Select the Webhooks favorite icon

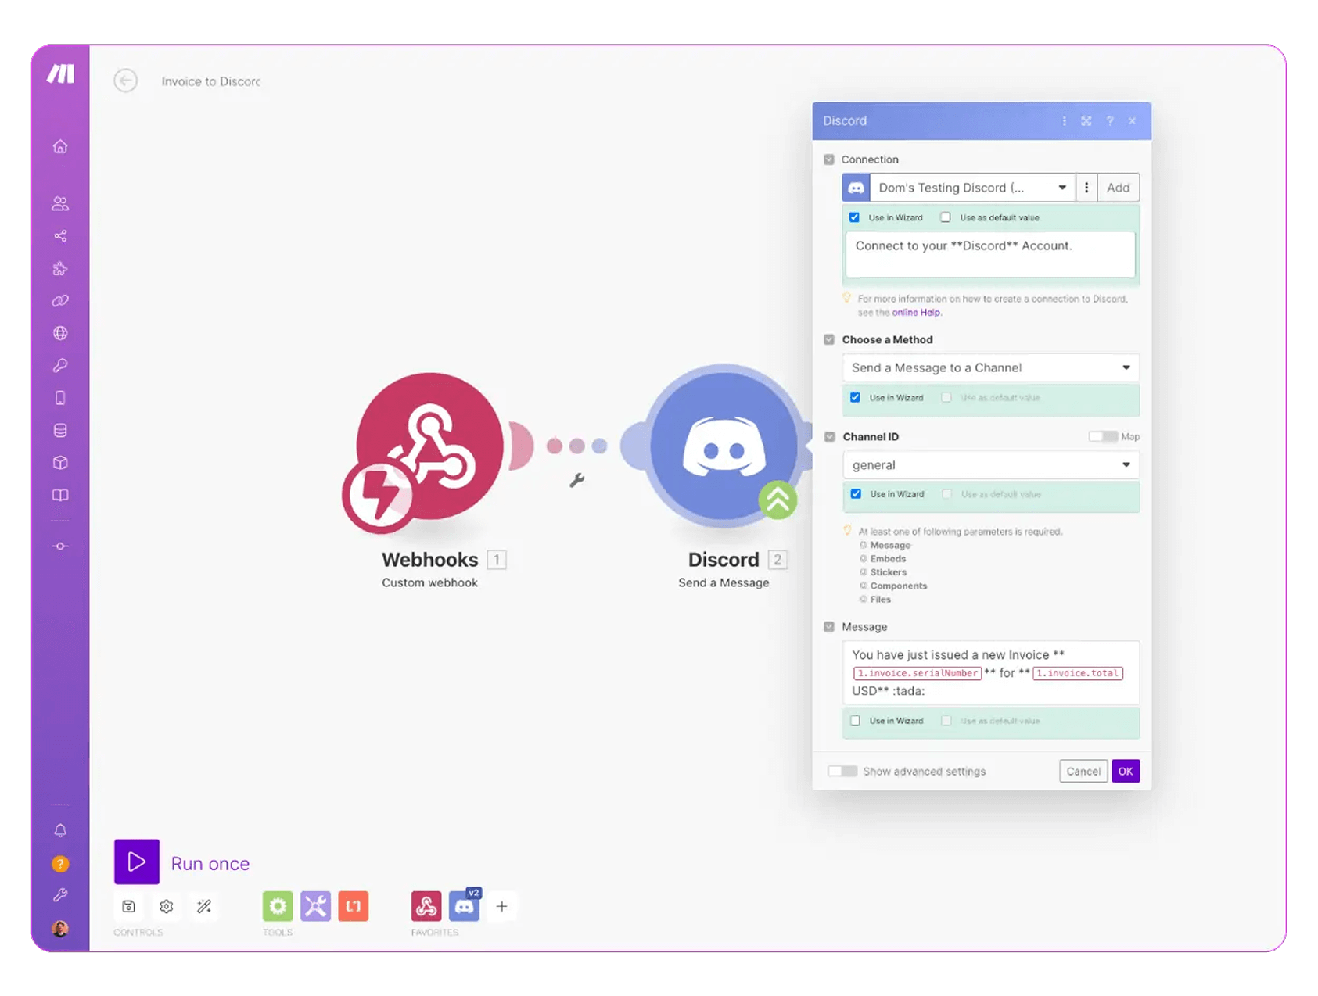pyautogui.click(x=426, y=906)
